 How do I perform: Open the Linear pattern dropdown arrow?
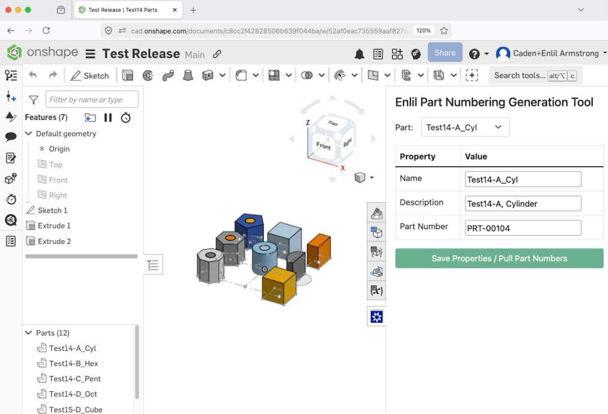(288, 75)
